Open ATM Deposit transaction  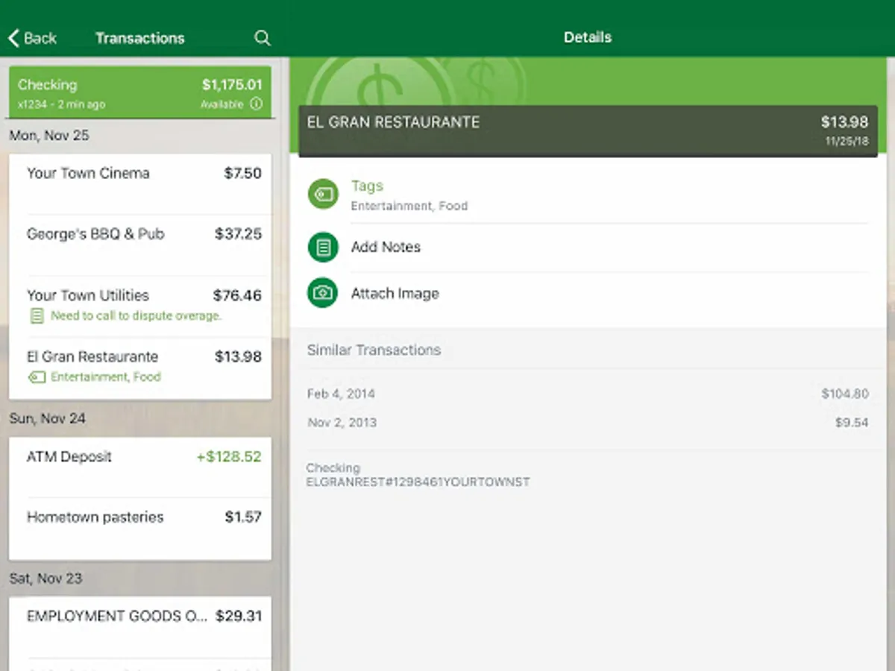[x=140, y=467]
